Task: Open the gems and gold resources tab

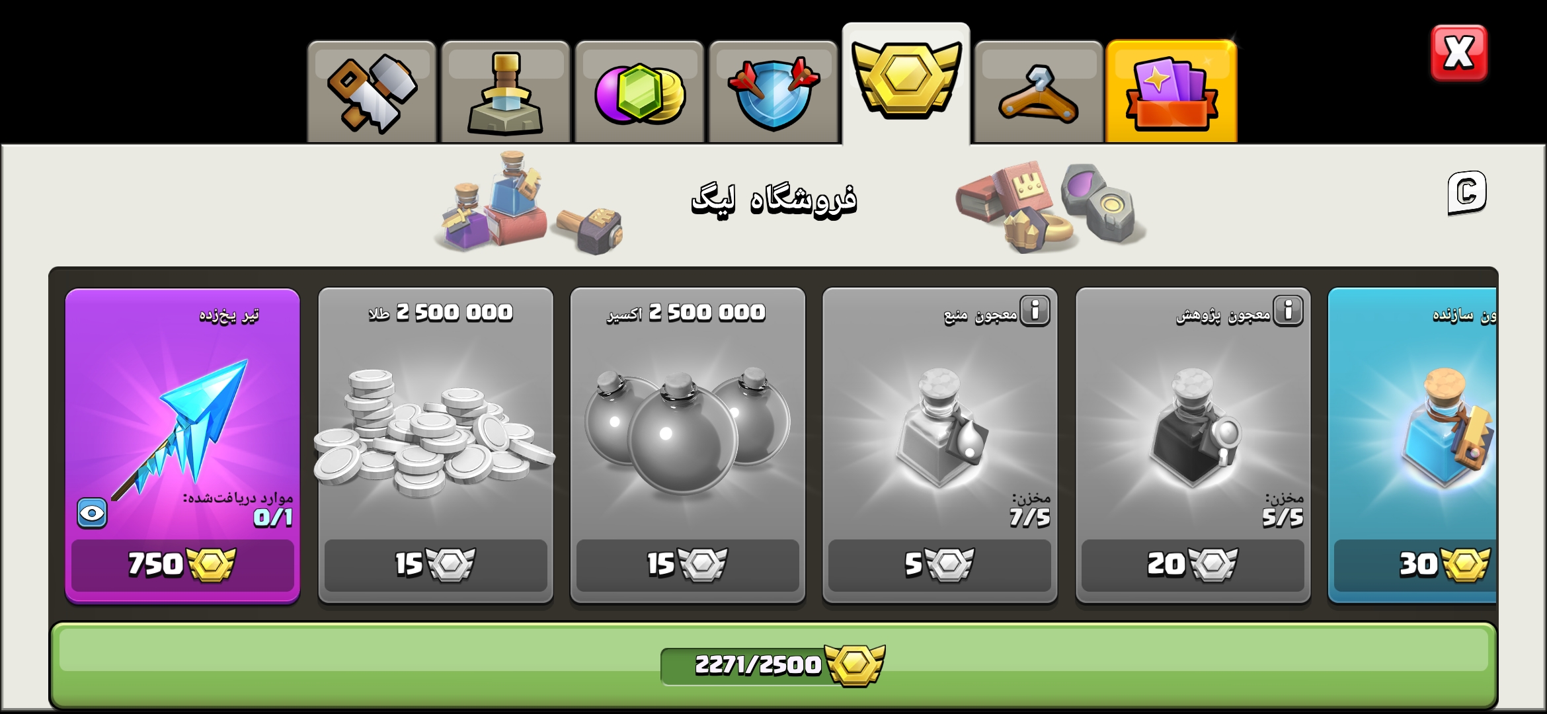Action: [639, 92]
